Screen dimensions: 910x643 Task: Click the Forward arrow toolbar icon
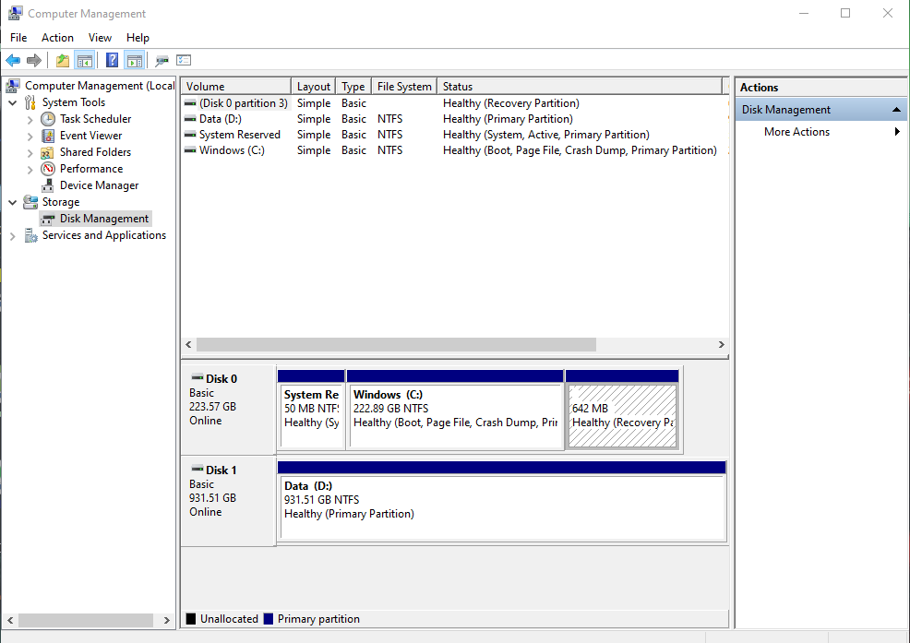pos(34,60)
